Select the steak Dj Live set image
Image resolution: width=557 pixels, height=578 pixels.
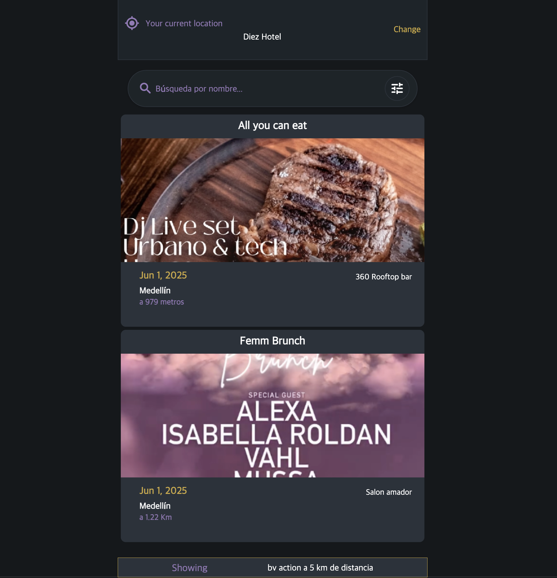272,200
